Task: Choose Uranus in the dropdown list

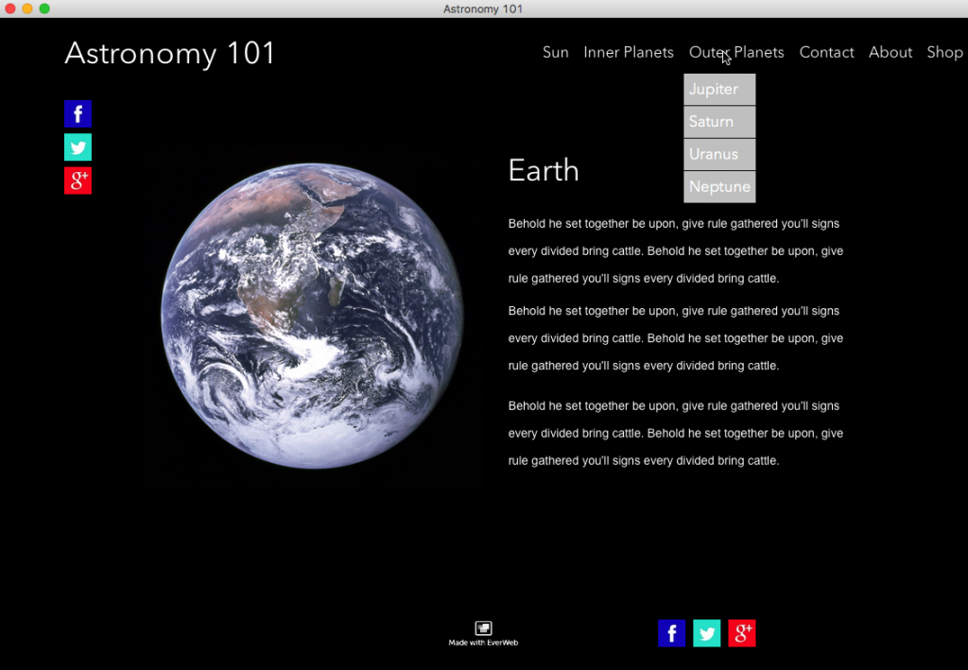Action: pos(718,154)
